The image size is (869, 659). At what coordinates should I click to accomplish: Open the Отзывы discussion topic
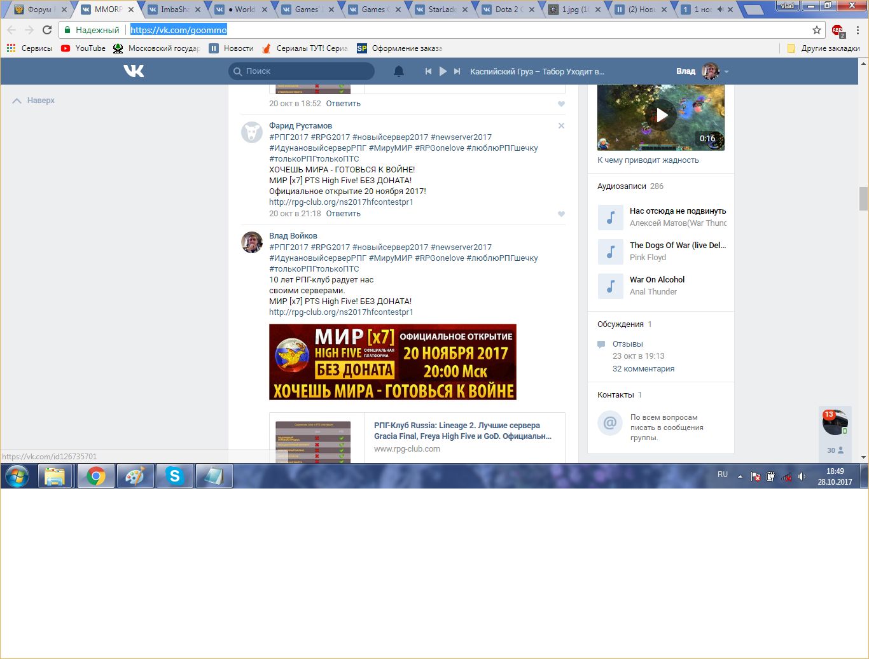tap(628, 344)
